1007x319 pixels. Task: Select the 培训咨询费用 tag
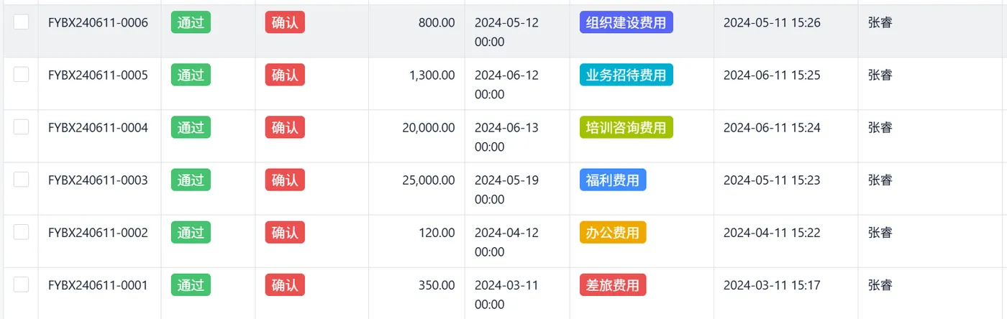(x=626, y=127)
